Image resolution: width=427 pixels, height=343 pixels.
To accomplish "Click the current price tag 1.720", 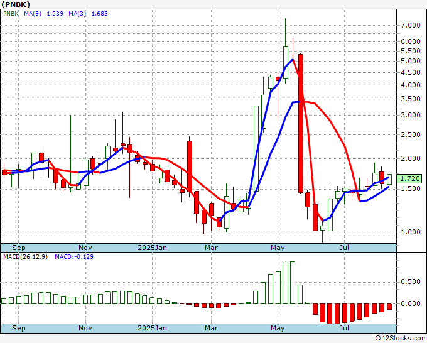I will tap(411, 178).
